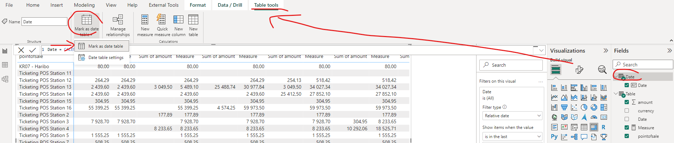Pick the R script visual
This screenshot has width=674, height=143.
coord(604,127)
